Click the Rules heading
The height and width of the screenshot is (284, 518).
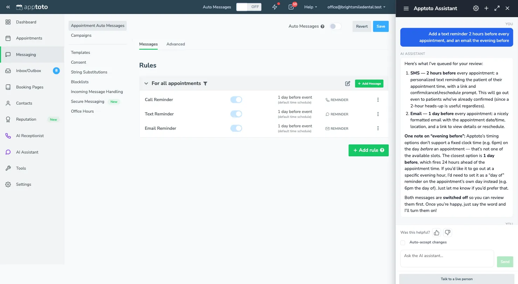coord(148,65)
